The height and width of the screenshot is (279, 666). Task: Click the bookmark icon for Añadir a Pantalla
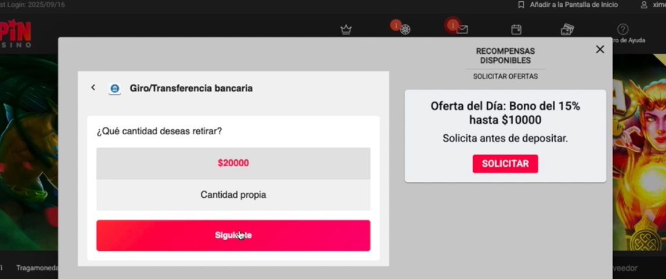click(521, 5)
